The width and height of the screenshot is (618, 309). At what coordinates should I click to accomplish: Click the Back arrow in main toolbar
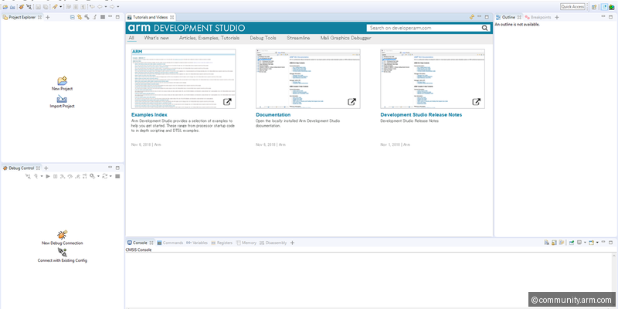coord(100,7)
